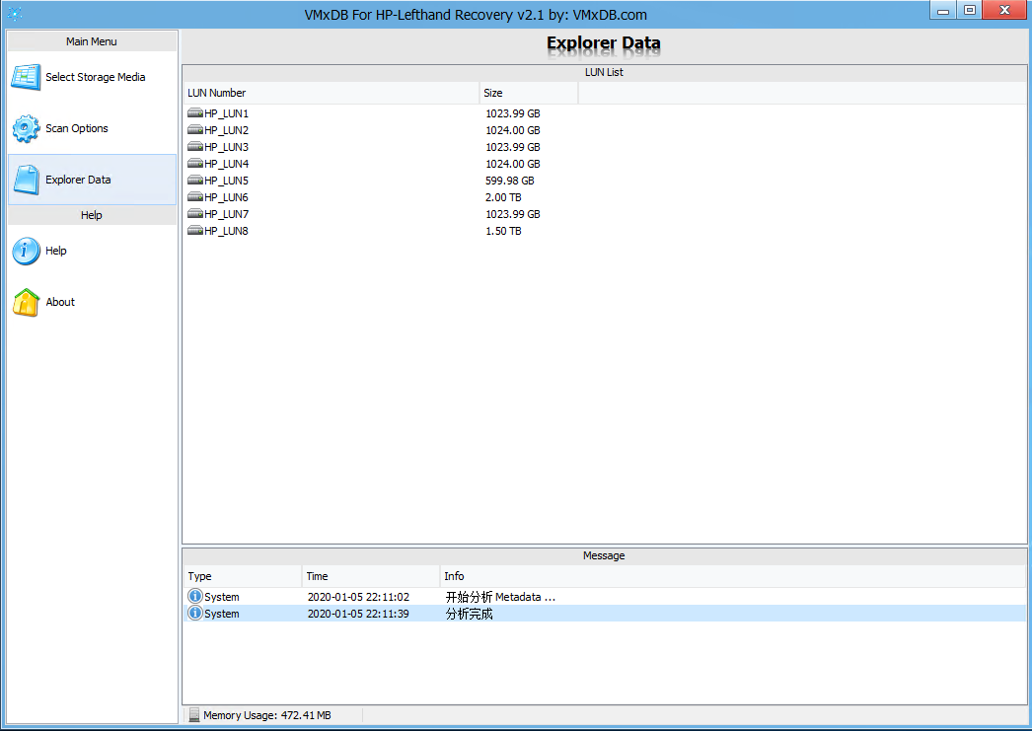Click the LUN List panel header
Viewport: 1032px width, 731px height.
click(x=604, y=72)
